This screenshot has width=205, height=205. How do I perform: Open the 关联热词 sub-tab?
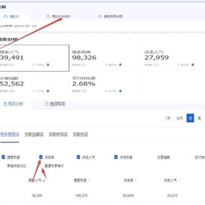coord(80,134)
